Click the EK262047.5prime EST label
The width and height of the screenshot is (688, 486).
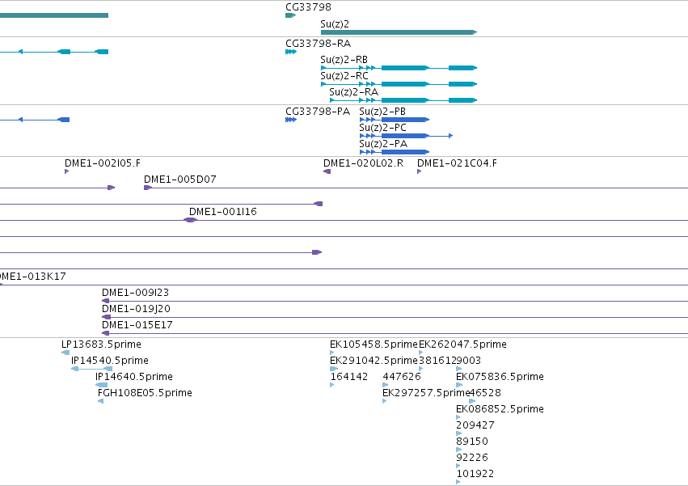click(463, 344)
